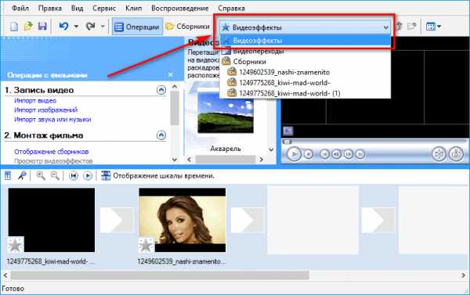Click the task pane scrollbar down arrow
This screenshot has width=470, height=295.
(x=175, y=160)
